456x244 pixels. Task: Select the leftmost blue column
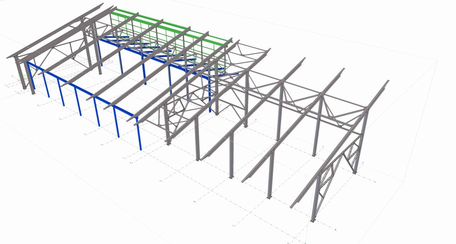click(33, 81)
